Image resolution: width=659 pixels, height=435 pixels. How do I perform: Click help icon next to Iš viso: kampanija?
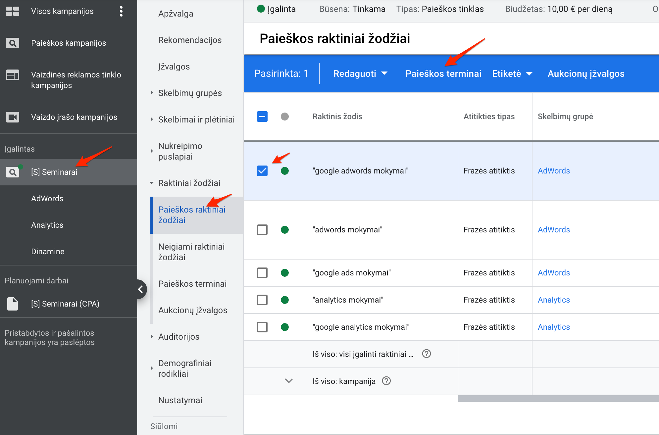(386, 381)
